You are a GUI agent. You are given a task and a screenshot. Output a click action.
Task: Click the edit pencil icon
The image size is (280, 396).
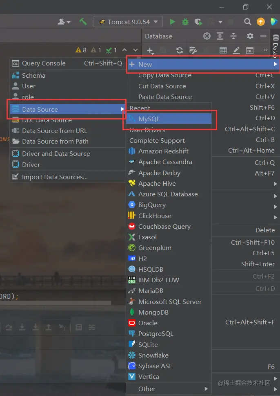236,50
